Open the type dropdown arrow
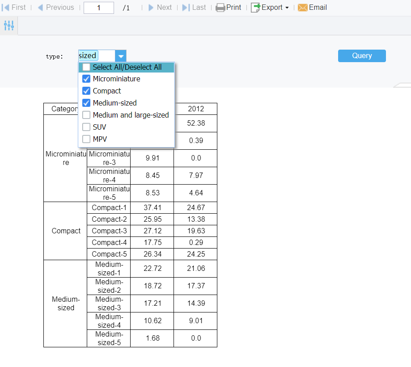The width and height of the screenshot is (411, 367). coord(120,55)
